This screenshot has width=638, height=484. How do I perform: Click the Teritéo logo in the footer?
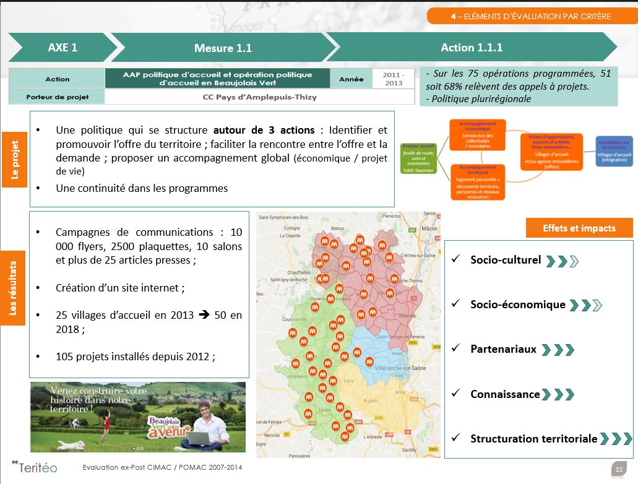tap(35, 467)
